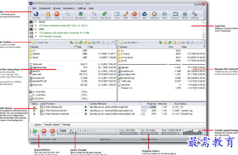Click the star bookmark icon in the local folder toolbar
Screen dimensions: 238x155
click(x=76, y=43)
